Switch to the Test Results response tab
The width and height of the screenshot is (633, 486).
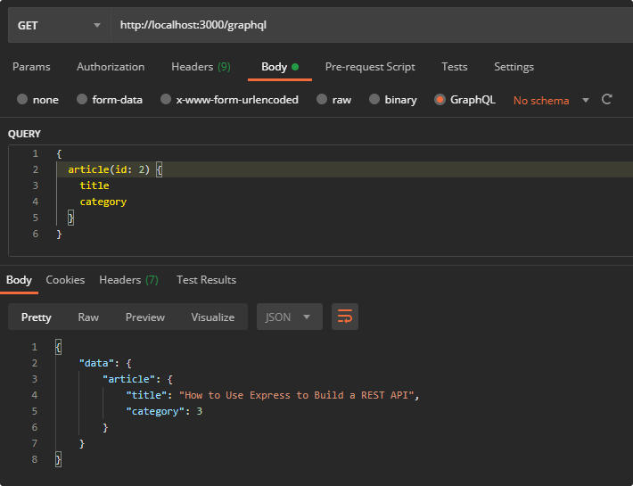tap(206, 280)
